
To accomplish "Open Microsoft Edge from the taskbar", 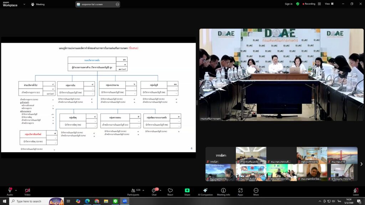I will [87, 201].
